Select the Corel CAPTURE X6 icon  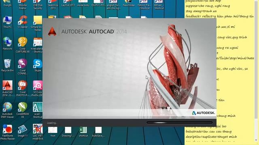[23, 45]
